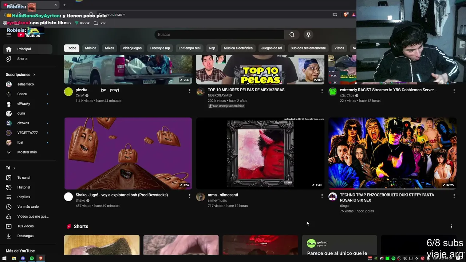This screenshot has width=466, height=262.
Task: Select the Freestyle rap filter chip
Action: [160, 48]
